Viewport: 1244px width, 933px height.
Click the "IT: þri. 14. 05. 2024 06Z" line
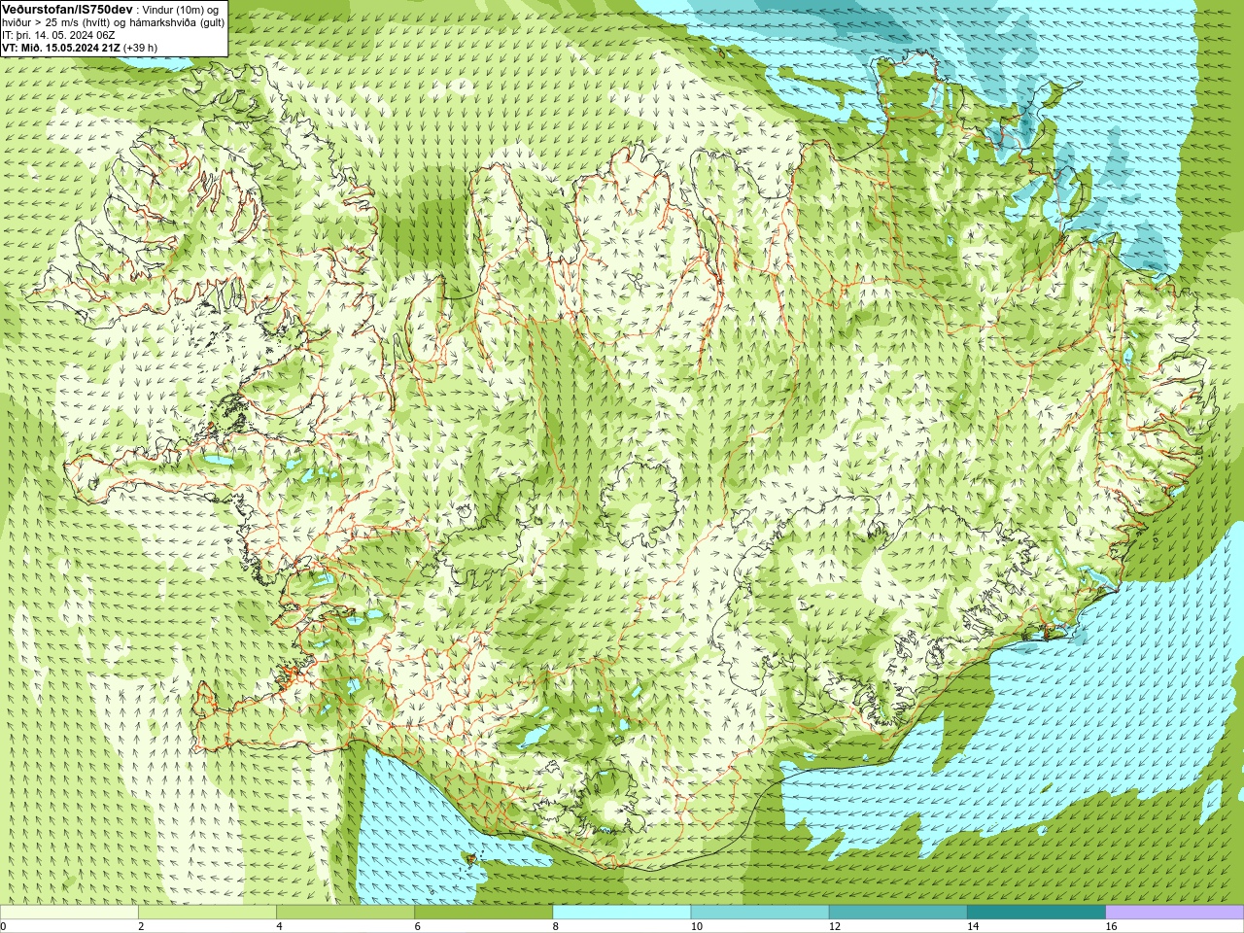coord(60,35)
